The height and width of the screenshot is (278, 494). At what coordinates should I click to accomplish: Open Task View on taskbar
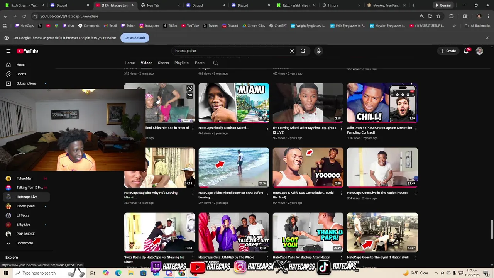[93, 273]
